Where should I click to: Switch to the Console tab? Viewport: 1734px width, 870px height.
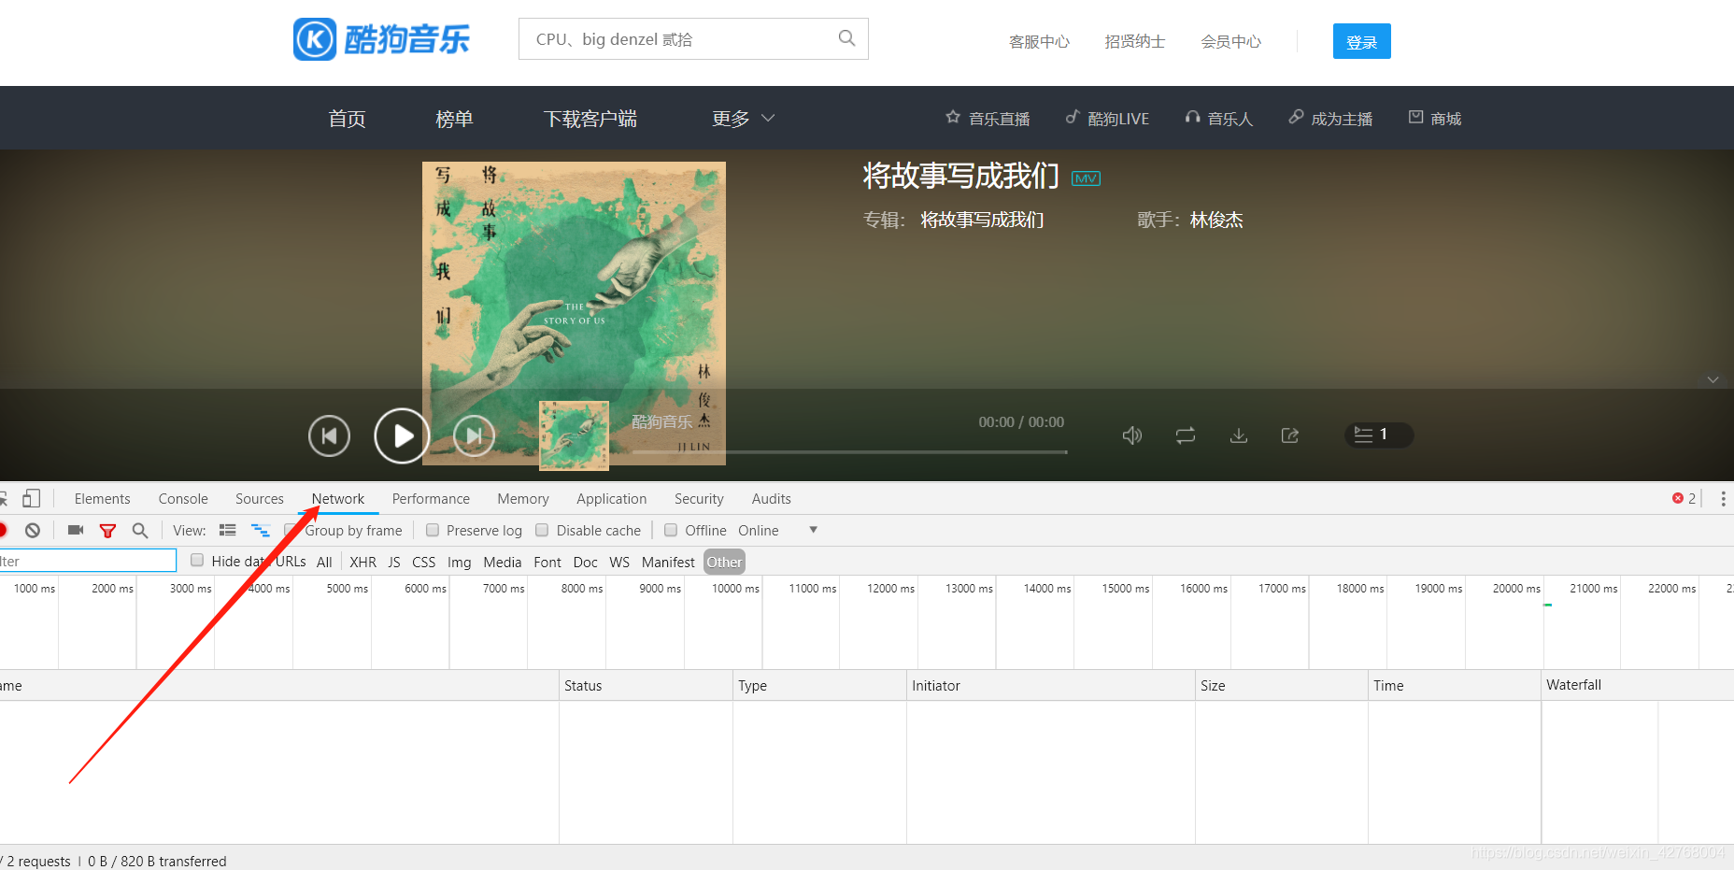pos(183,499)
